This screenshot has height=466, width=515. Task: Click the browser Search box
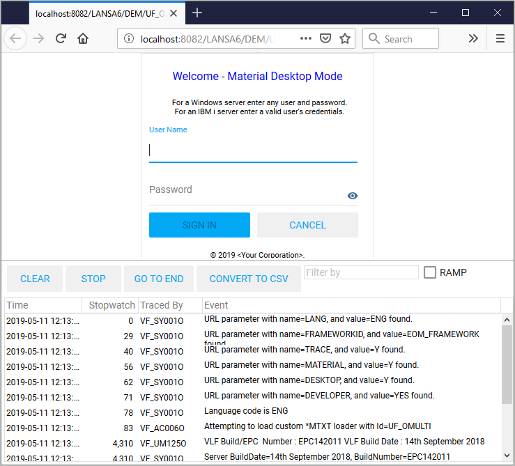[x=401, y=39]
